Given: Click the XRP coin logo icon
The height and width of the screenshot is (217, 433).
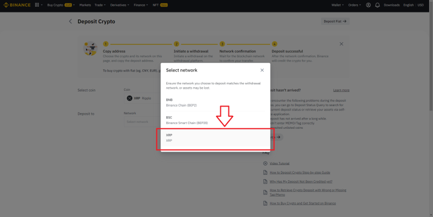Looking at the screenshot, I should 129,98.
